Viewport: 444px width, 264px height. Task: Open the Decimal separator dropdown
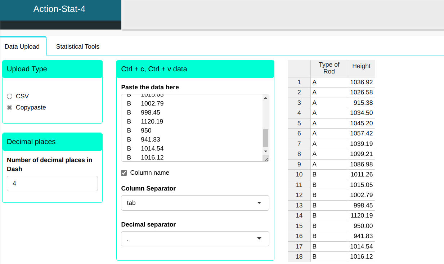point(195,239)
